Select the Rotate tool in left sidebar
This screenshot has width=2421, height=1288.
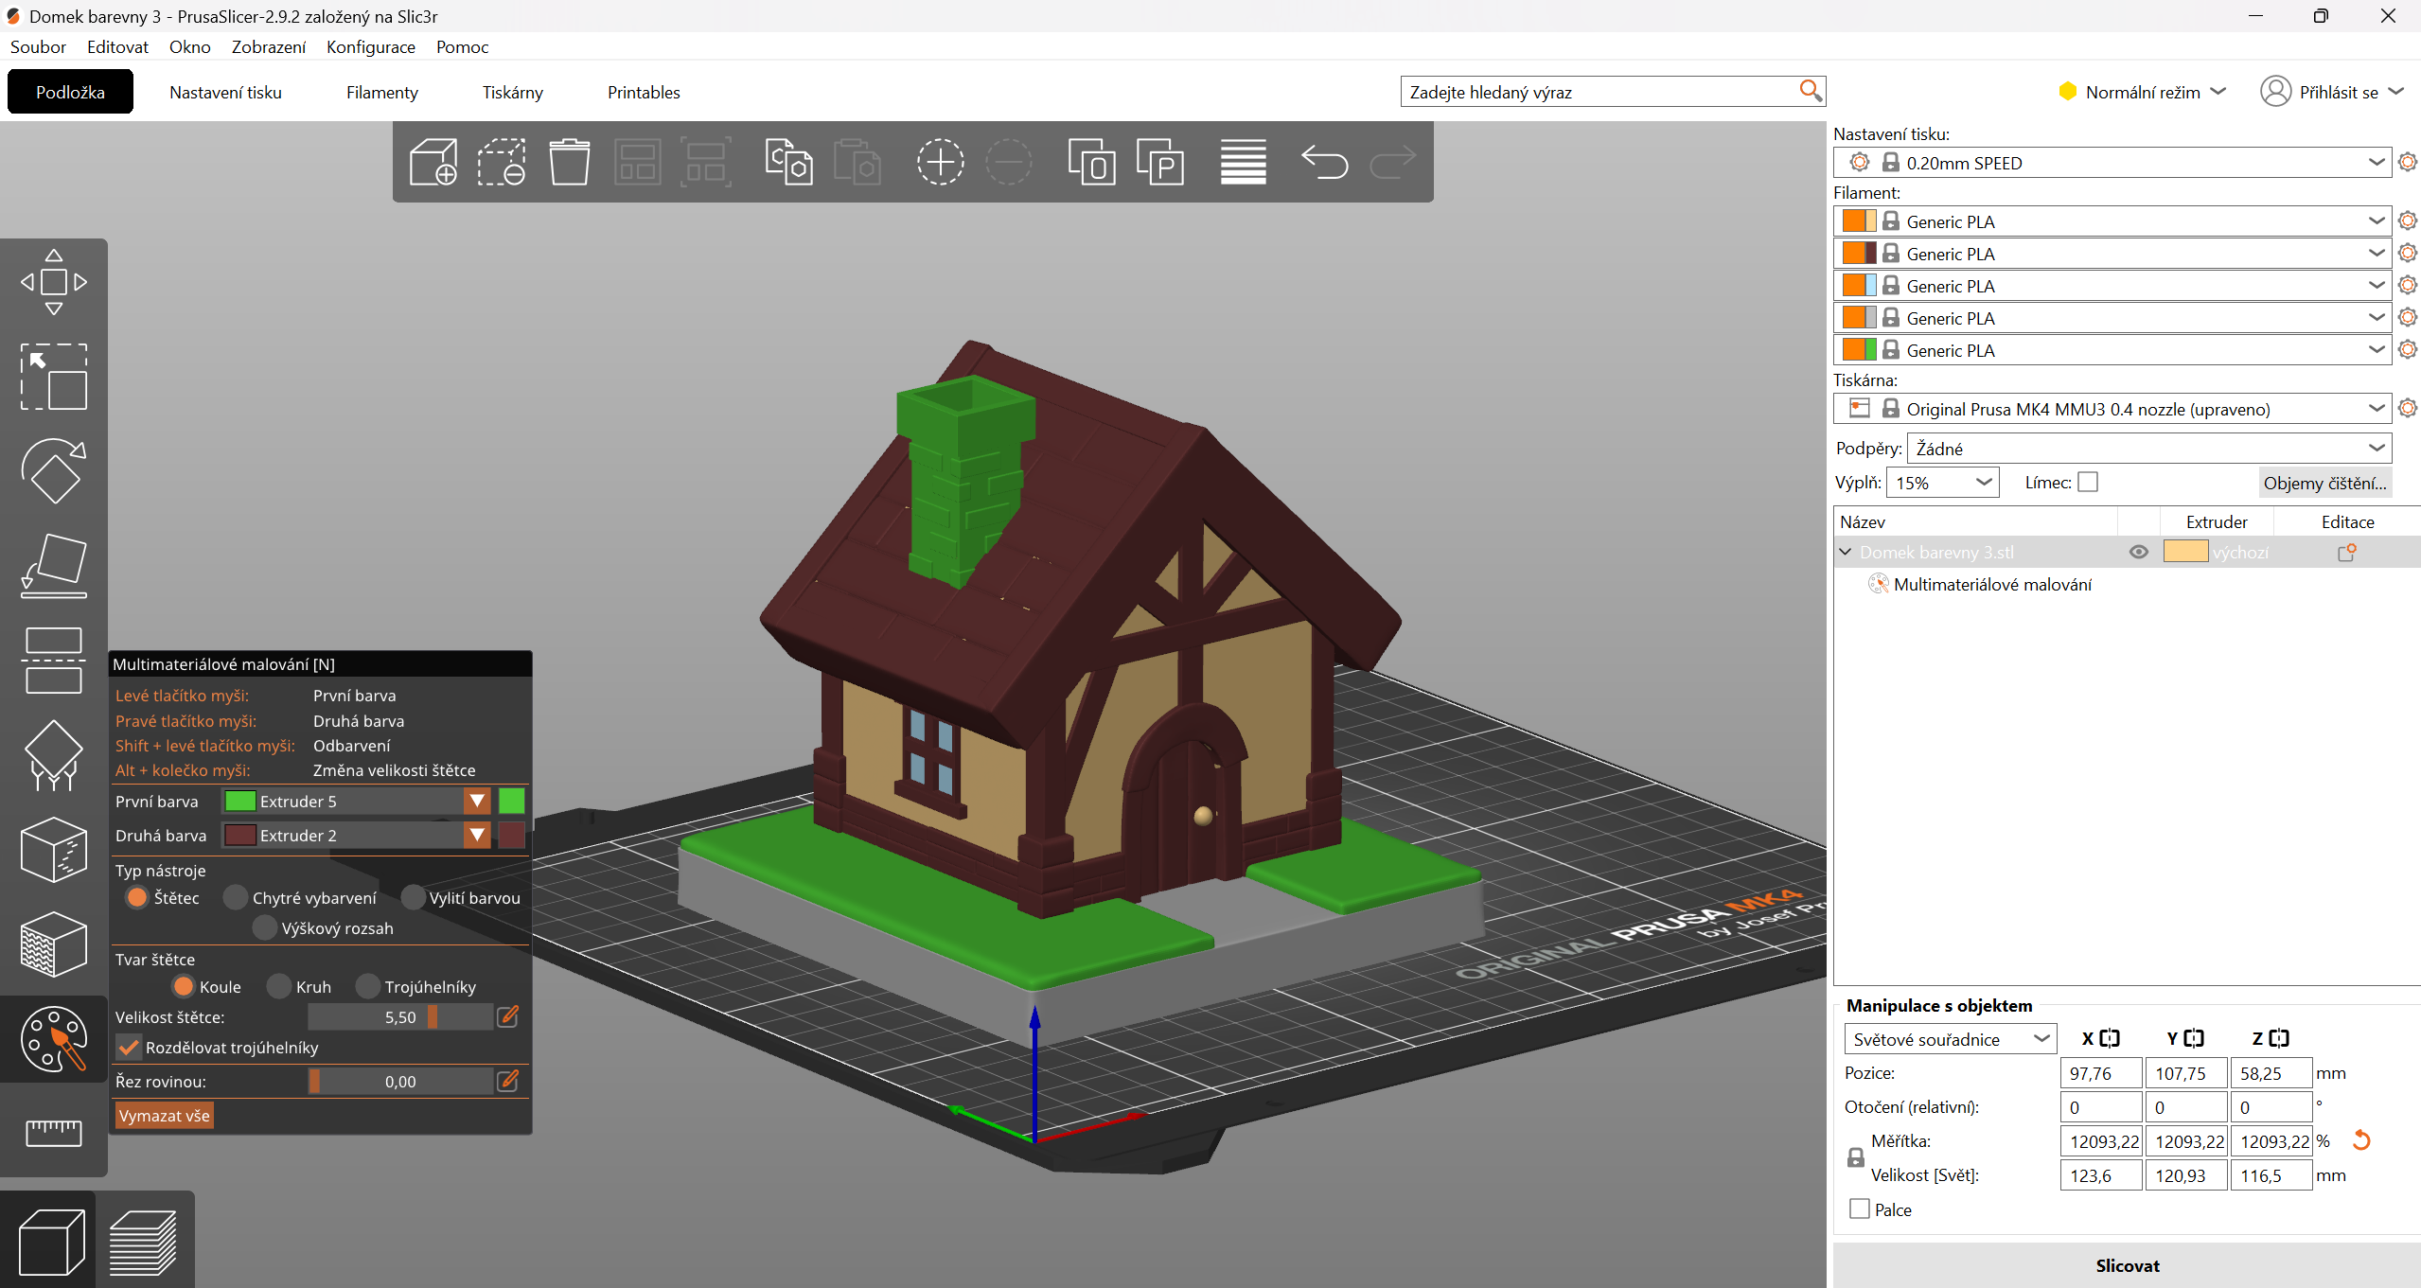tap(54, 470)
